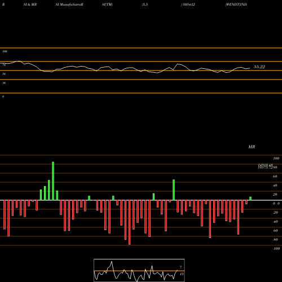This screenshot has width=282, height=282.
Task: Click the MR axis label -20
Action: click(275, 213)
